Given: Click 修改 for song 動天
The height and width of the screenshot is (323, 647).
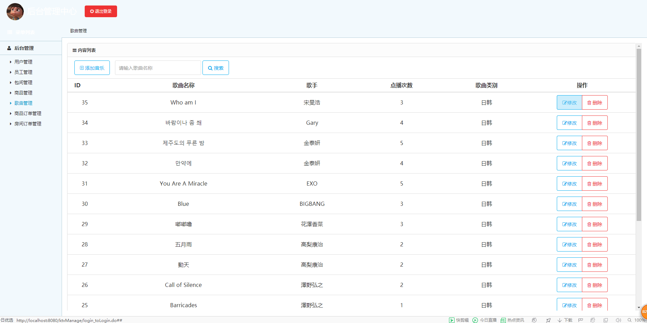Looking at the screenshot, I should tap(570, 265).
